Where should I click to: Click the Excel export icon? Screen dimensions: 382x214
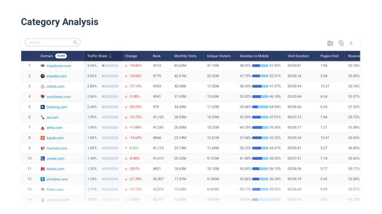pos(330,44)
